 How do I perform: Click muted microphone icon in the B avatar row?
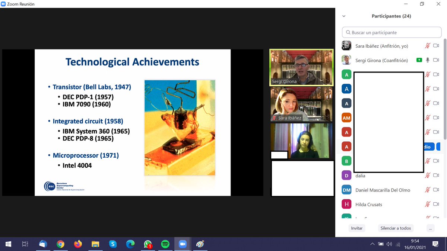[x=428, y=161]
